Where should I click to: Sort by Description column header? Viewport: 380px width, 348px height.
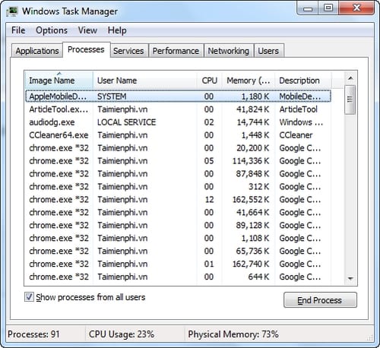coord(303,81)
